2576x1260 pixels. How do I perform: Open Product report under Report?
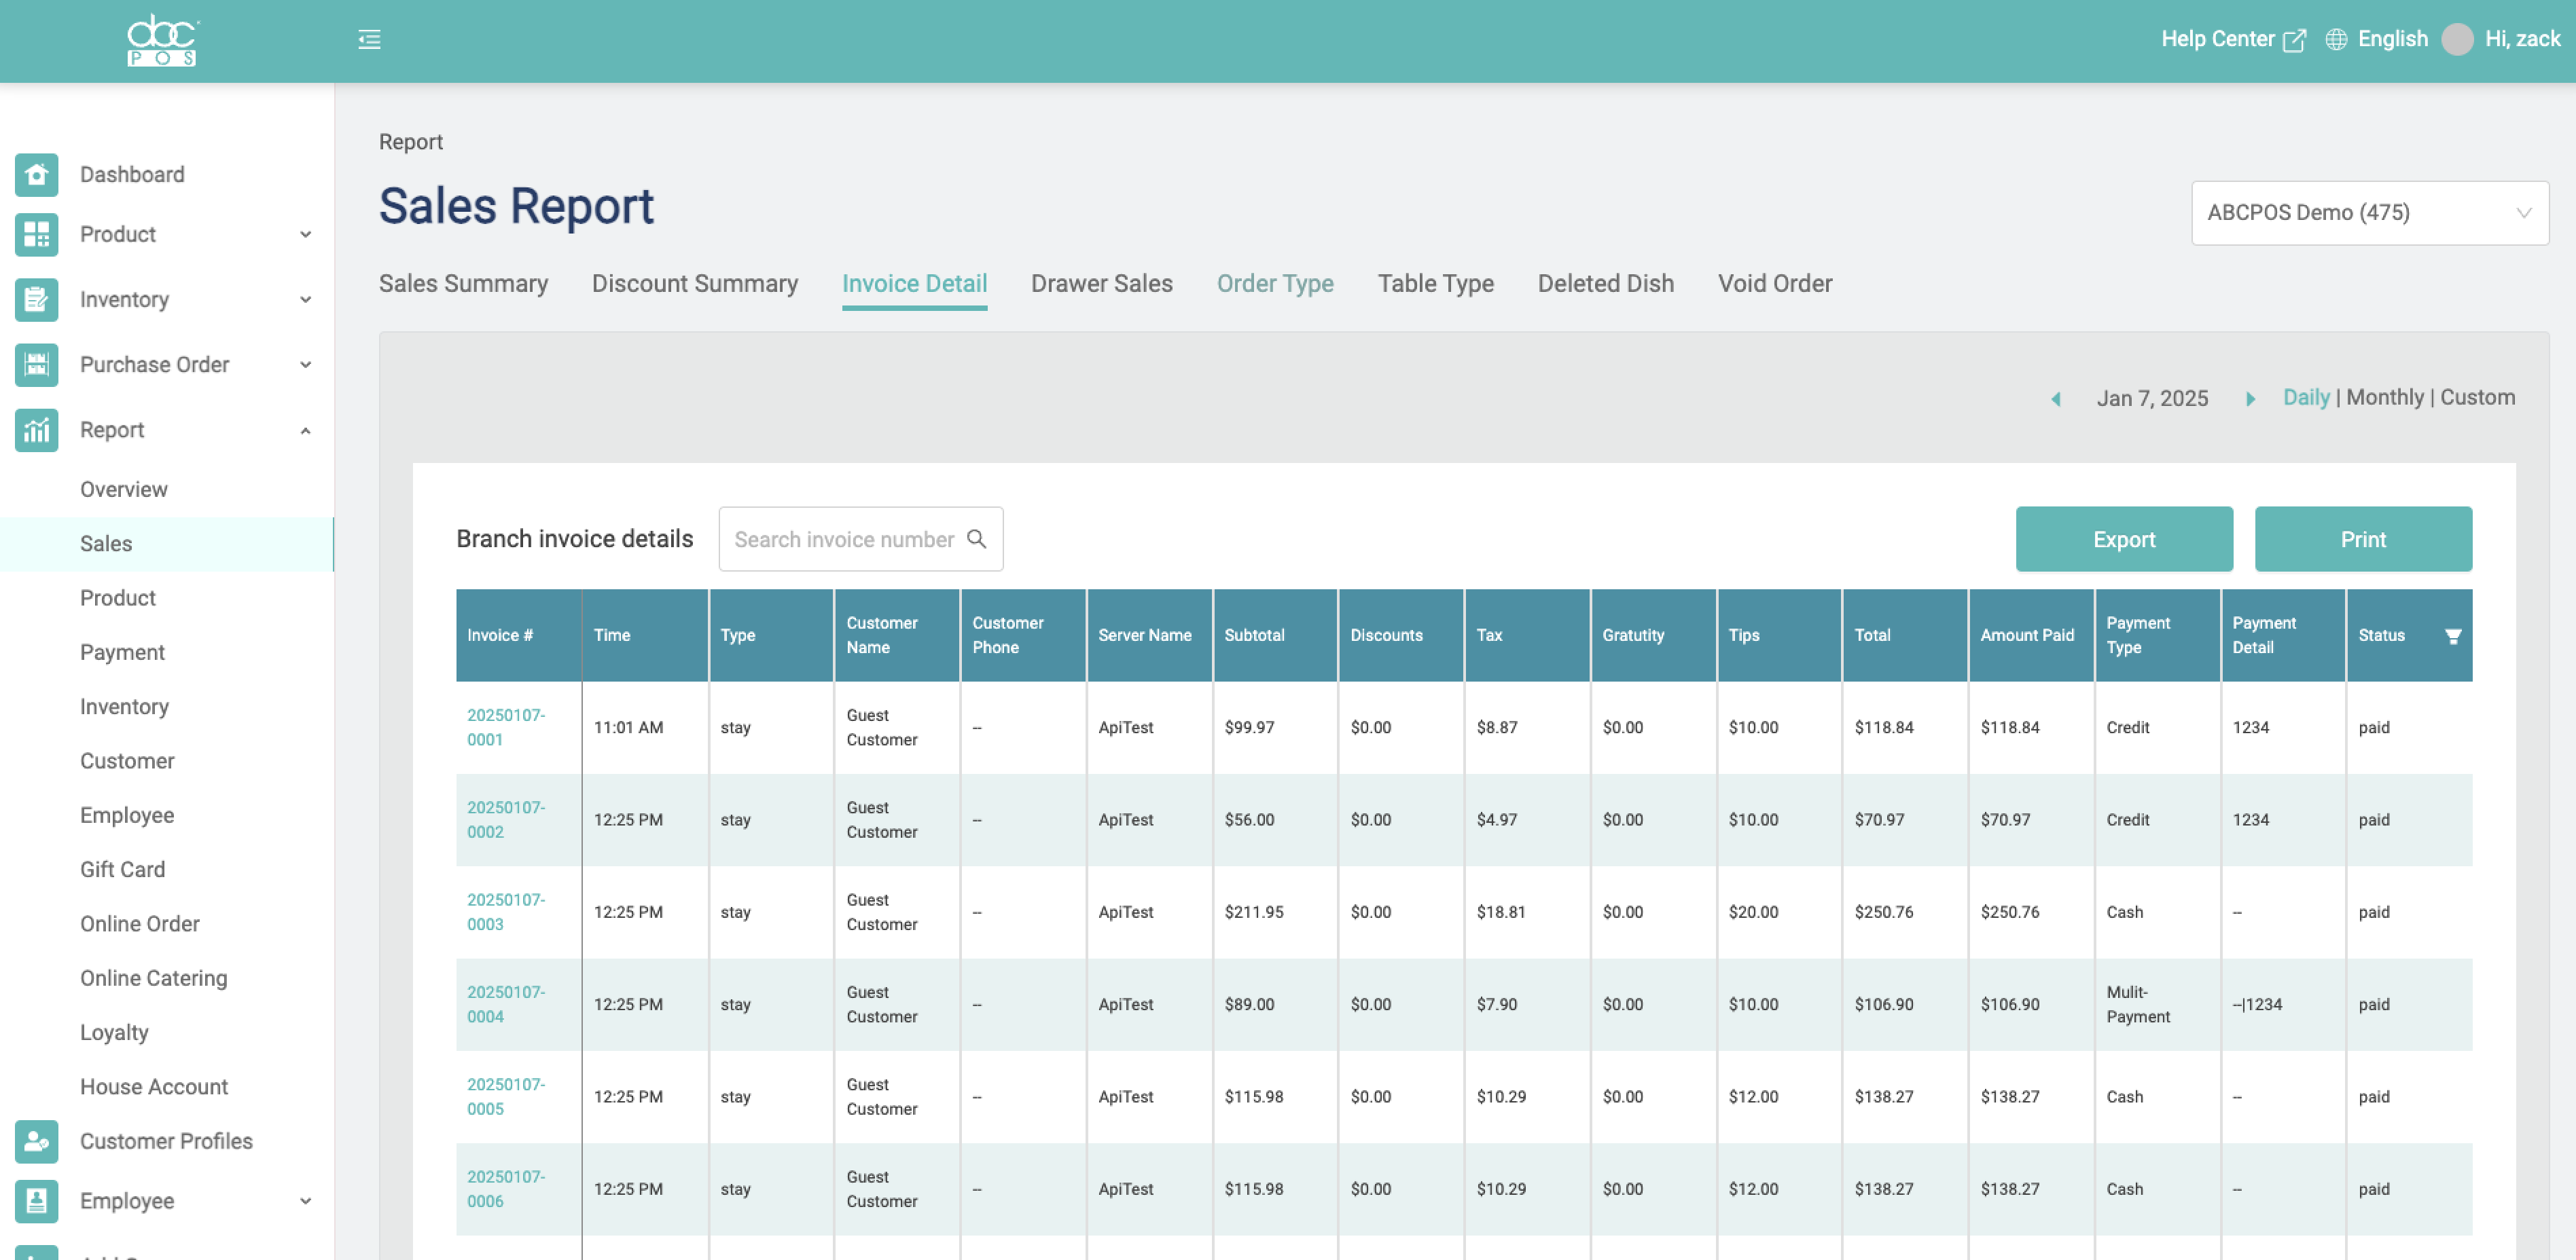[x=118, y=597]
